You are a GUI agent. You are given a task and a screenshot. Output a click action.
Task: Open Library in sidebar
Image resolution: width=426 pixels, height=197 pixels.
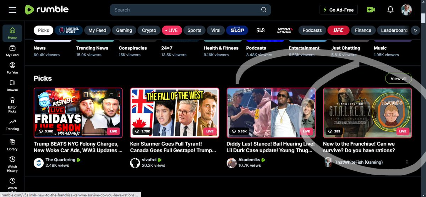12,144
